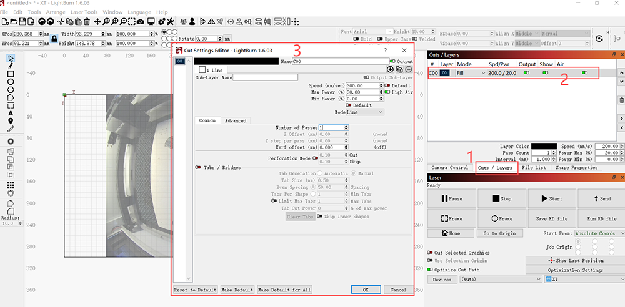
Task: Toggle Perforation Mode switch
Action: [316, 158]
